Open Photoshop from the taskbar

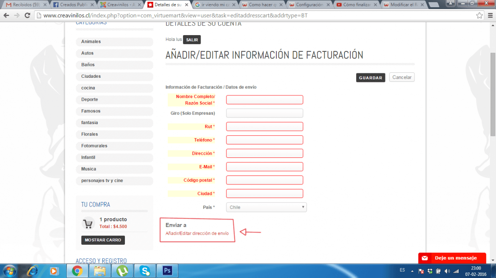pyautogui.click(x=167, y=271)
